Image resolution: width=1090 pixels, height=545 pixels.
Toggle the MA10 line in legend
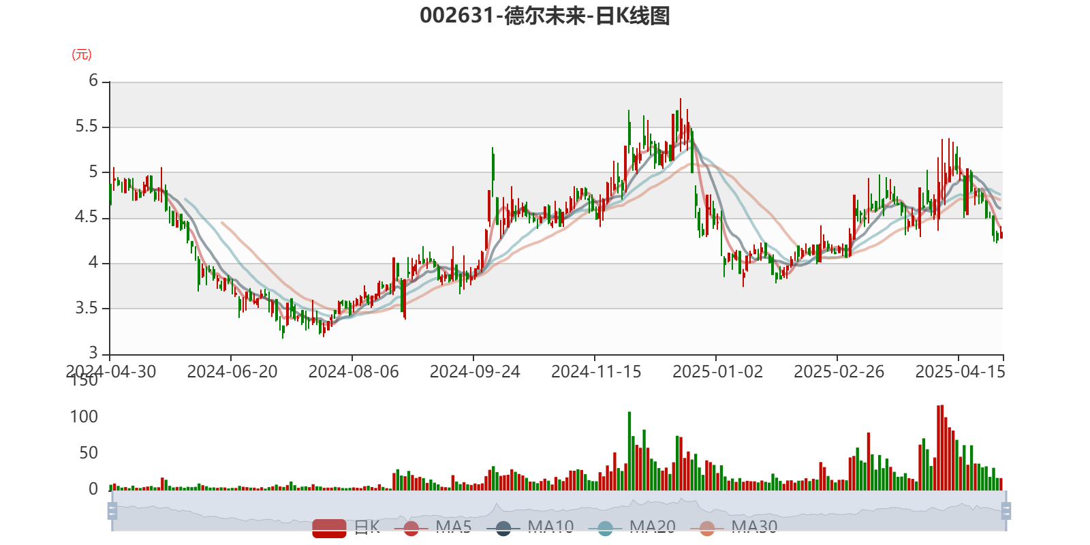(x=530, y=527)
